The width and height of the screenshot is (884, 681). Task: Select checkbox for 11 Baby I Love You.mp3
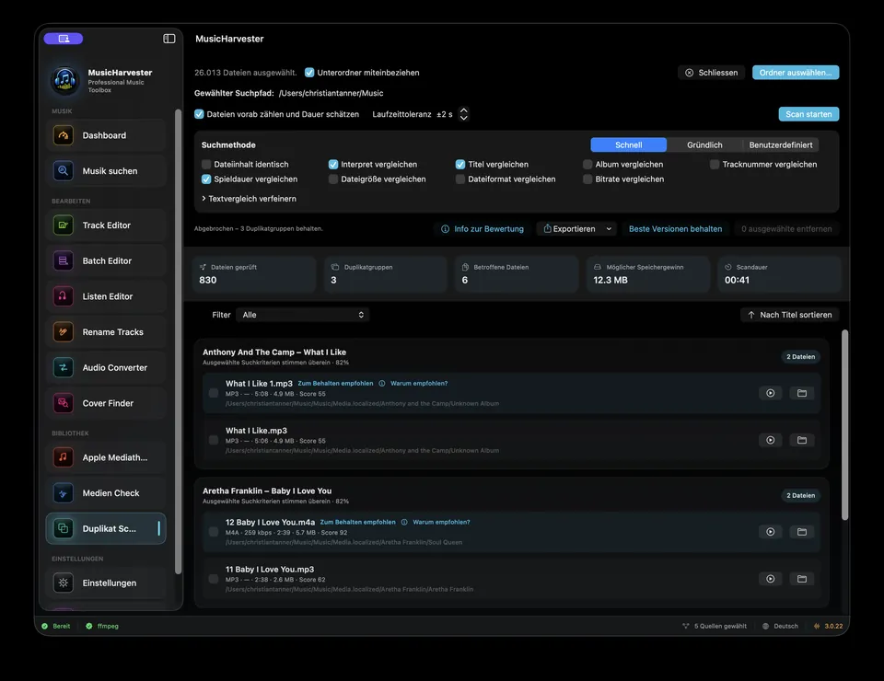[214, 579]
